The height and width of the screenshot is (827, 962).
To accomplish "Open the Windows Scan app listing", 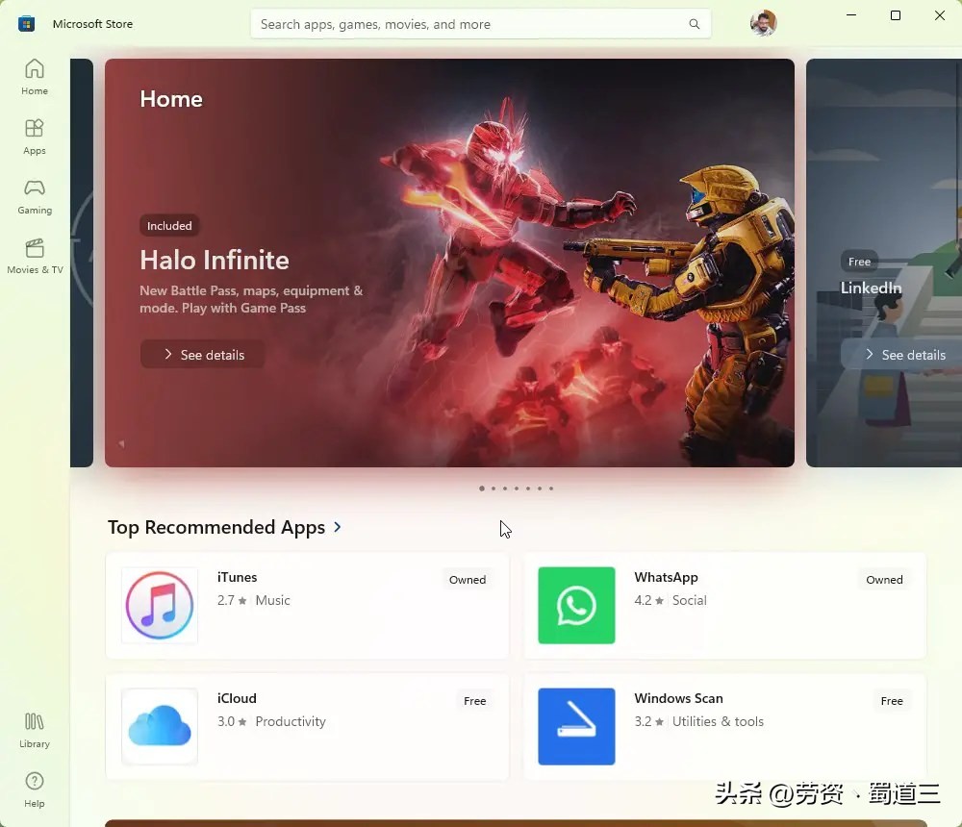I will tap(576, 727).
